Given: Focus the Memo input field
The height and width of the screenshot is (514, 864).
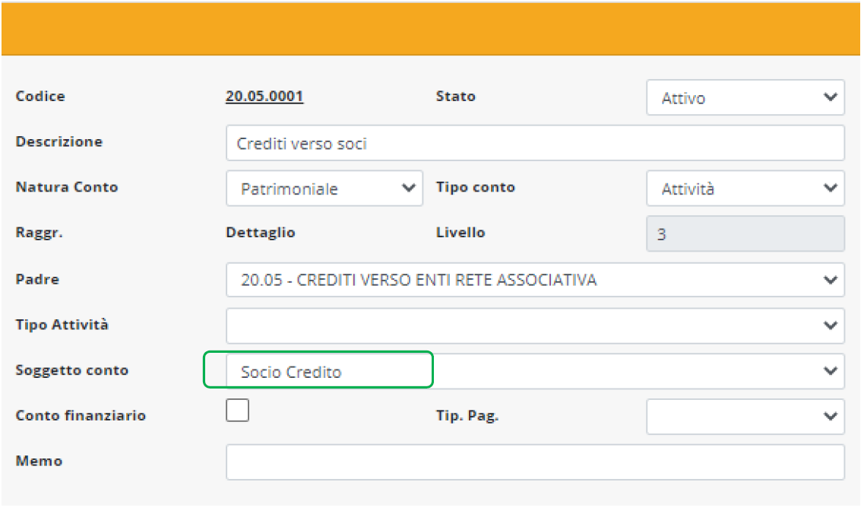Looking at the screenshot, I should [534, 462].
